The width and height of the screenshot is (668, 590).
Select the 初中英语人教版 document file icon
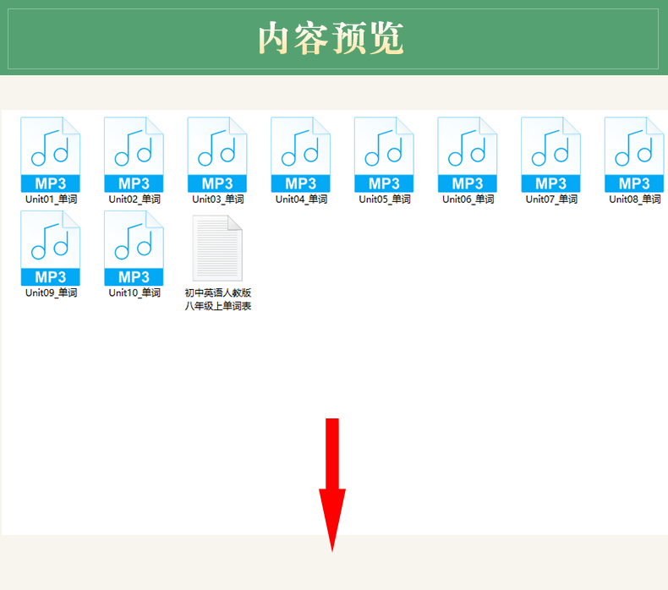217,249
